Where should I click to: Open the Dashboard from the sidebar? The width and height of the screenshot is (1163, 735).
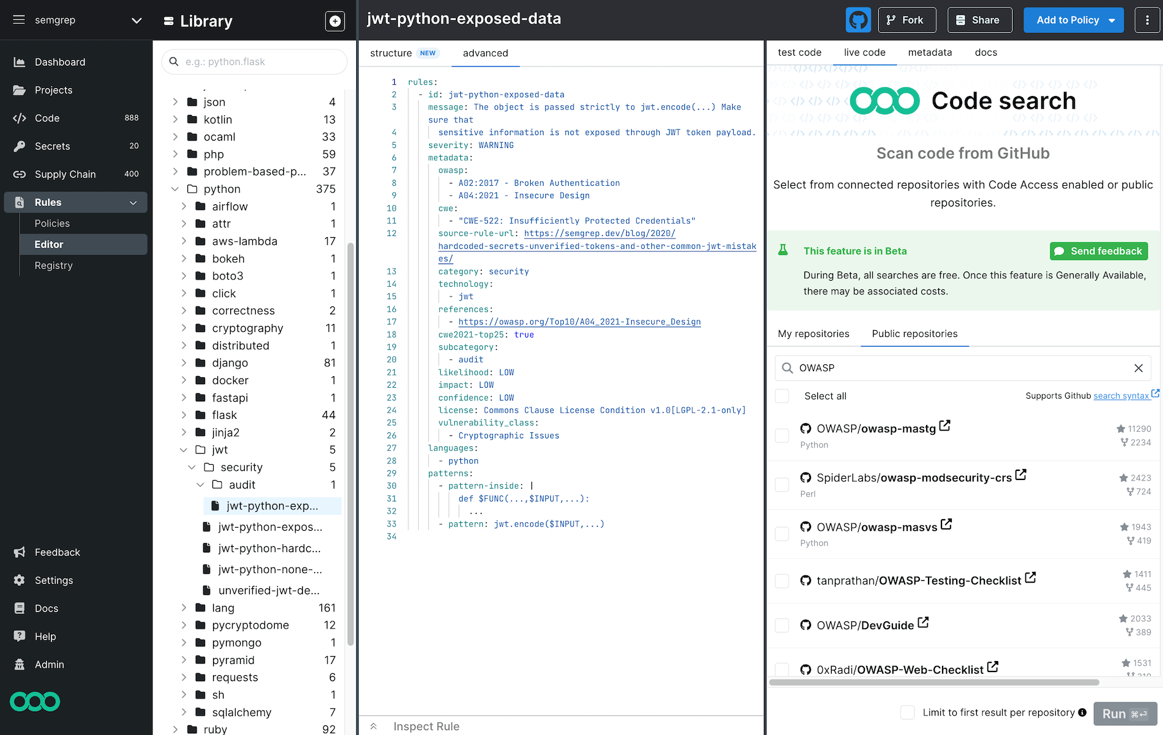(59, 62)
